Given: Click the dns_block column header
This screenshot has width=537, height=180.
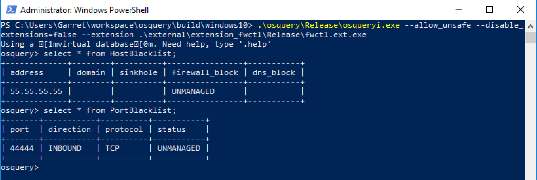Looking at the screenshot, I should coord(274,72).
